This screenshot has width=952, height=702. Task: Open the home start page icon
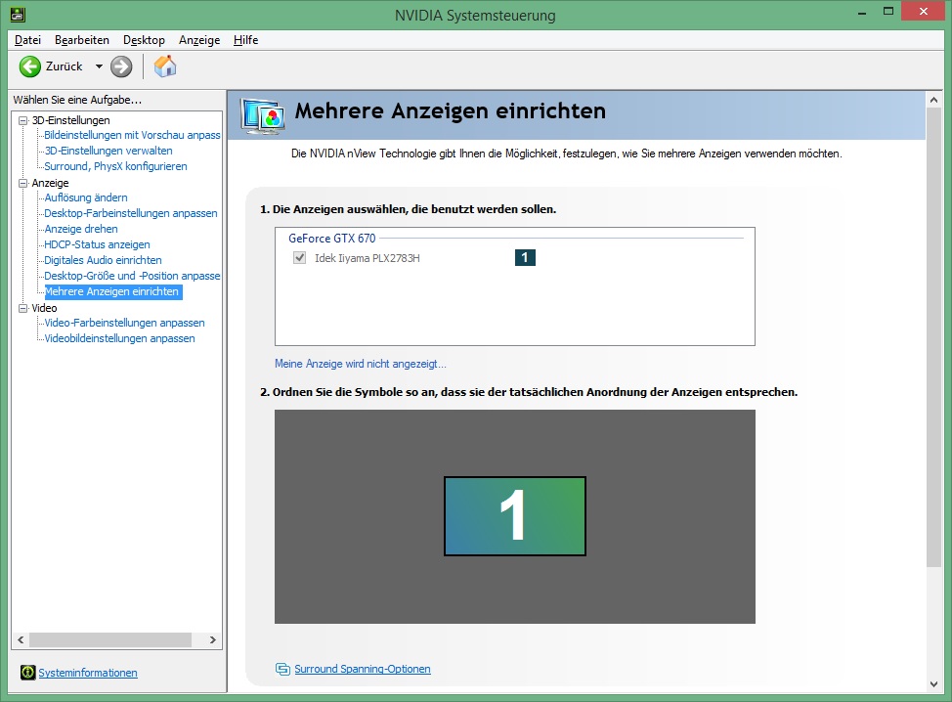coord(164,66)
